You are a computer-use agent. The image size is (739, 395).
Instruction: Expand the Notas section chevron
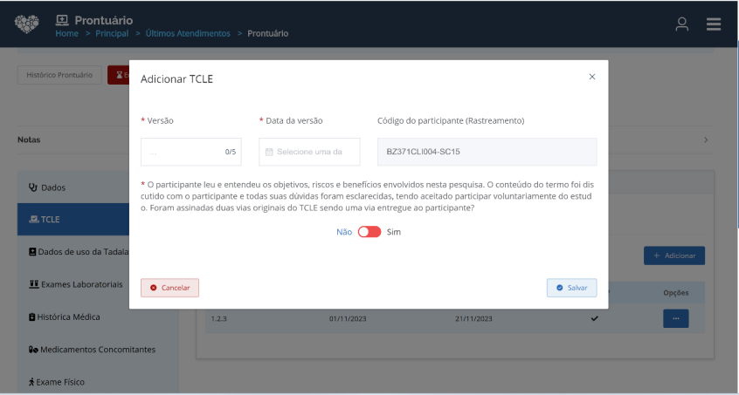(x=706, y=140)
